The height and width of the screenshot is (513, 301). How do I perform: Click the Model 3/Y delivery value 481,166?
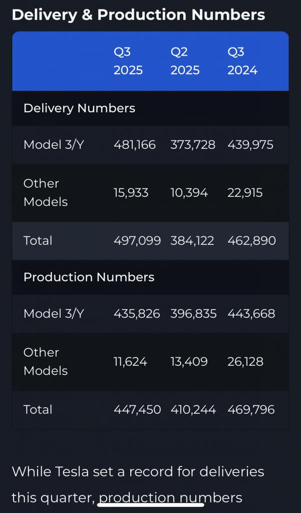[135, 145]
